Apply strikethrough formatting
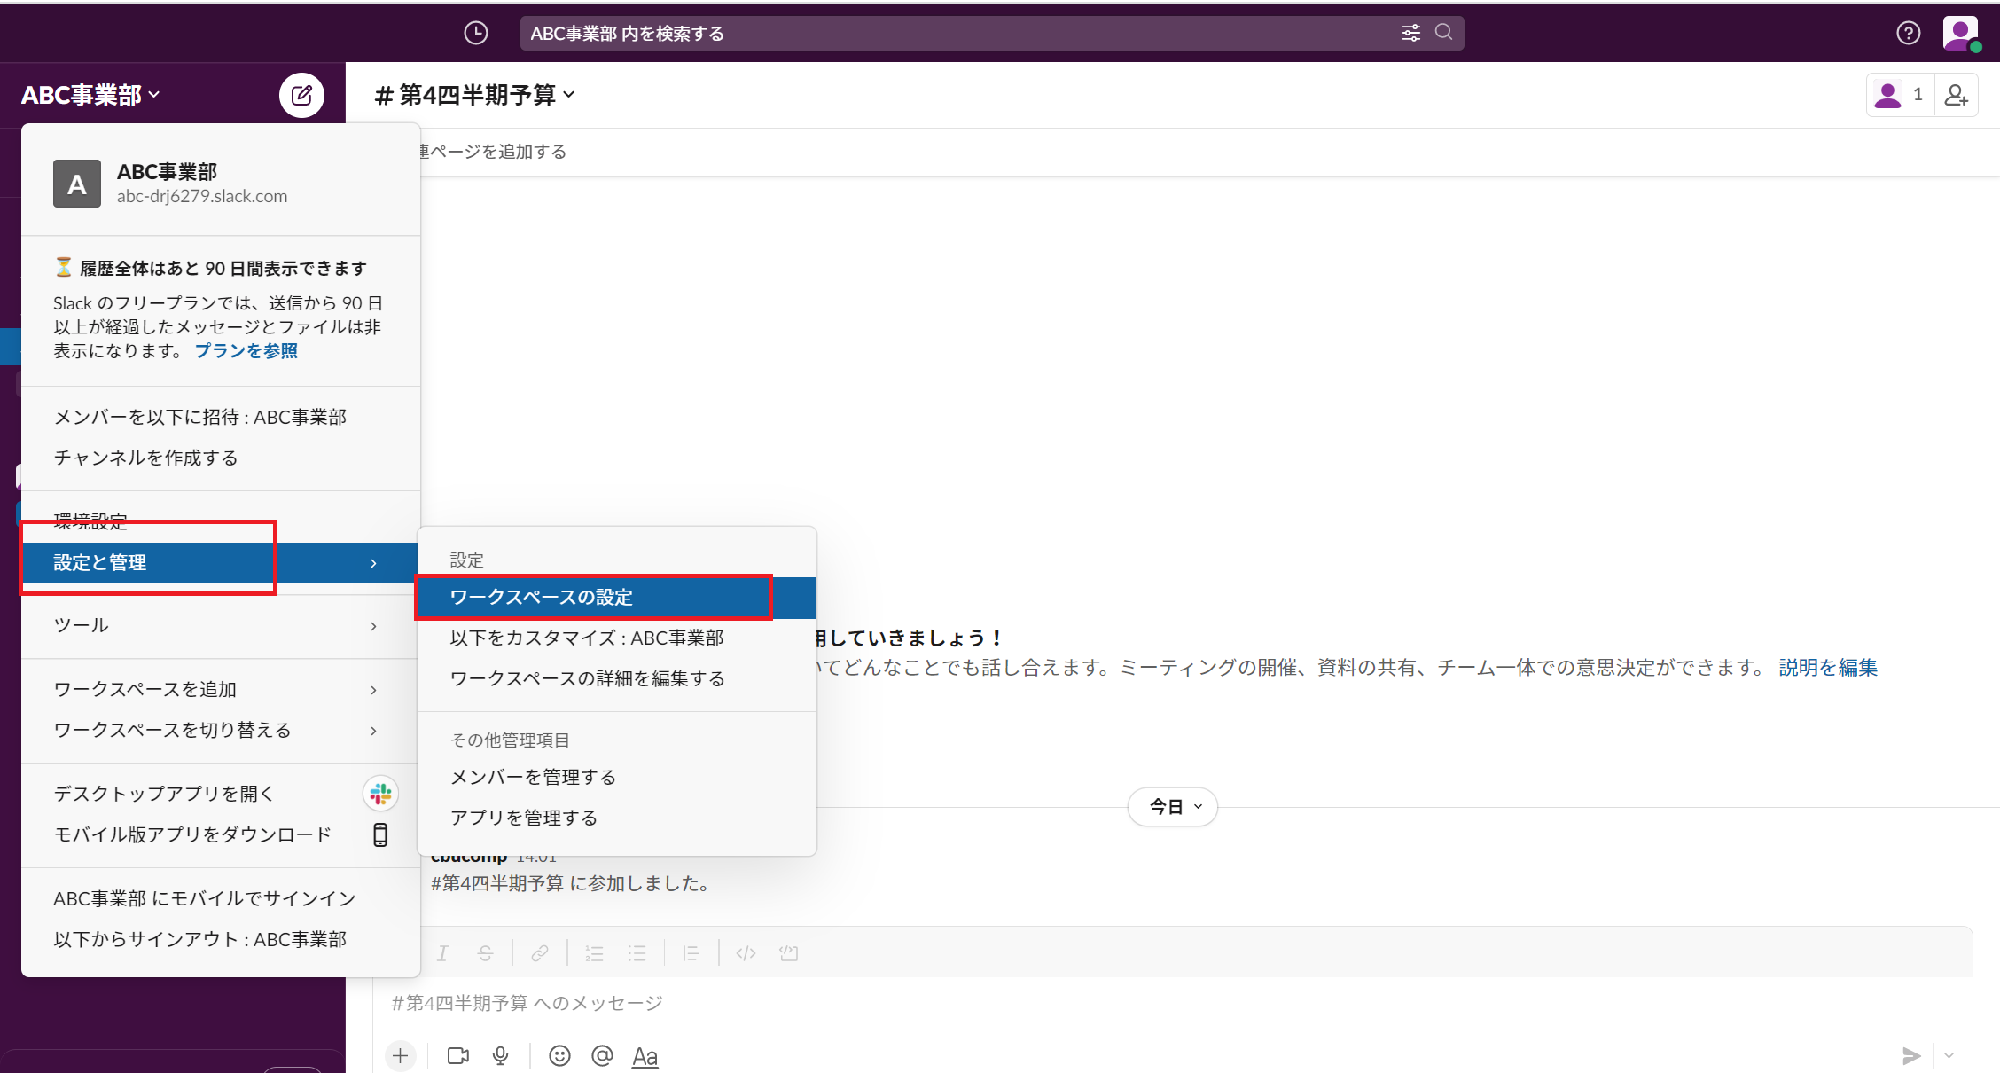Screen dimensions: 2000x1073 click(485, 952)
